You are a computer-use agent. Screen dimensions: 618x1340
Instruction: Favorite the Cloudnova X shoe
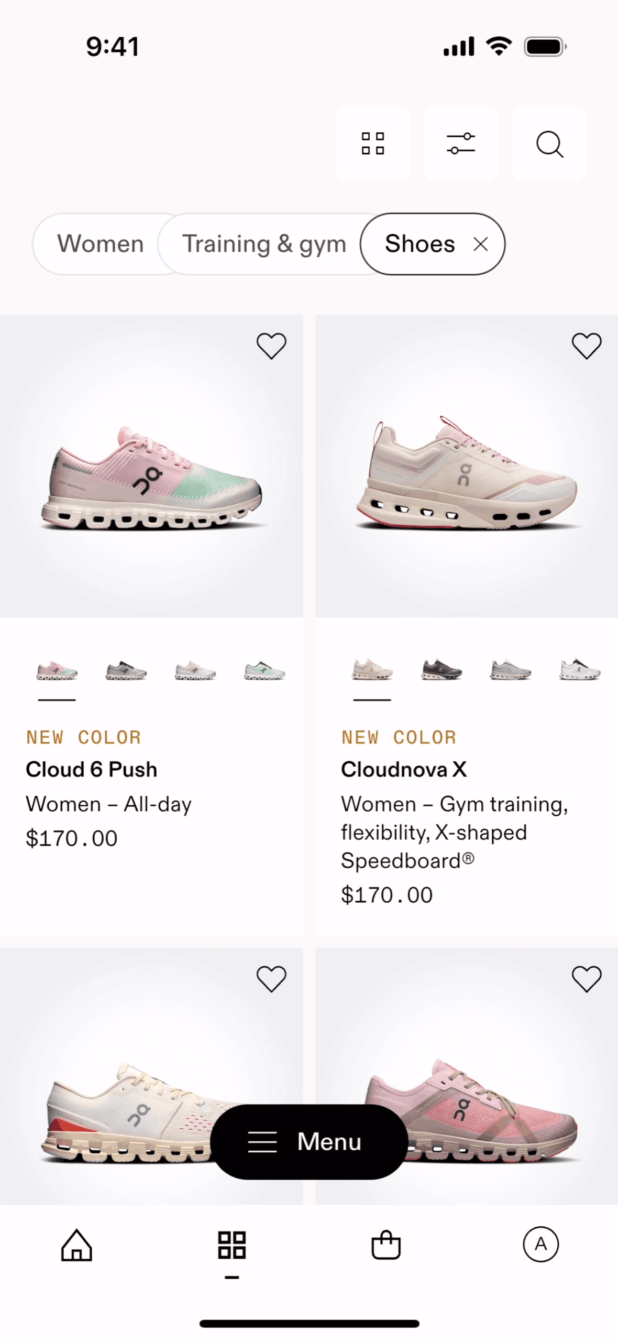click(x=587, y=346)
